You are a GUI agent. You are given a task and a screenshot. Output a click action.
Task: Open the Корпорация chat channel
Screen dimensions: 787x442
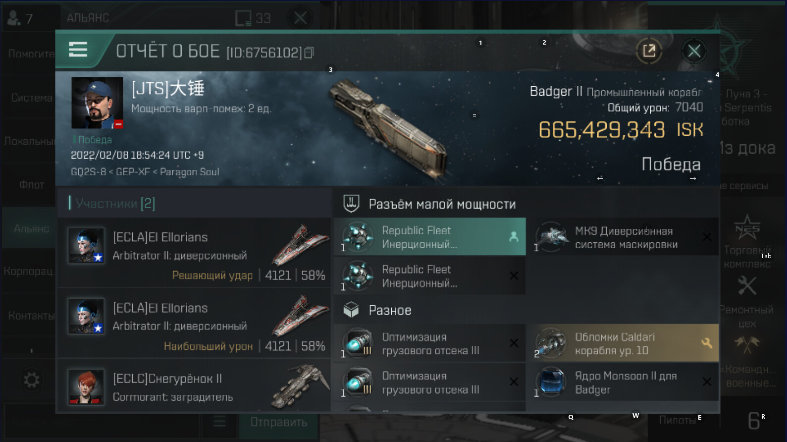29,272
